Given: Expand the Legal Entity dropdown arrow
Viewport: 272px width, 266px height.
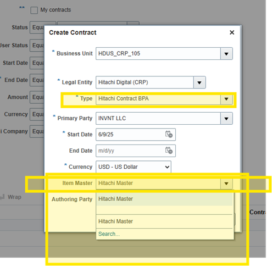Looking at the screenshot, I should [199, 82].
